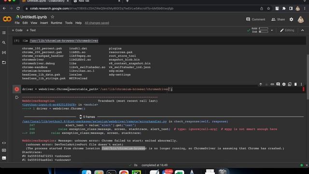Open chromedriver path link in ls cell
Screen dimensions: 309x174
pos(64,41)
